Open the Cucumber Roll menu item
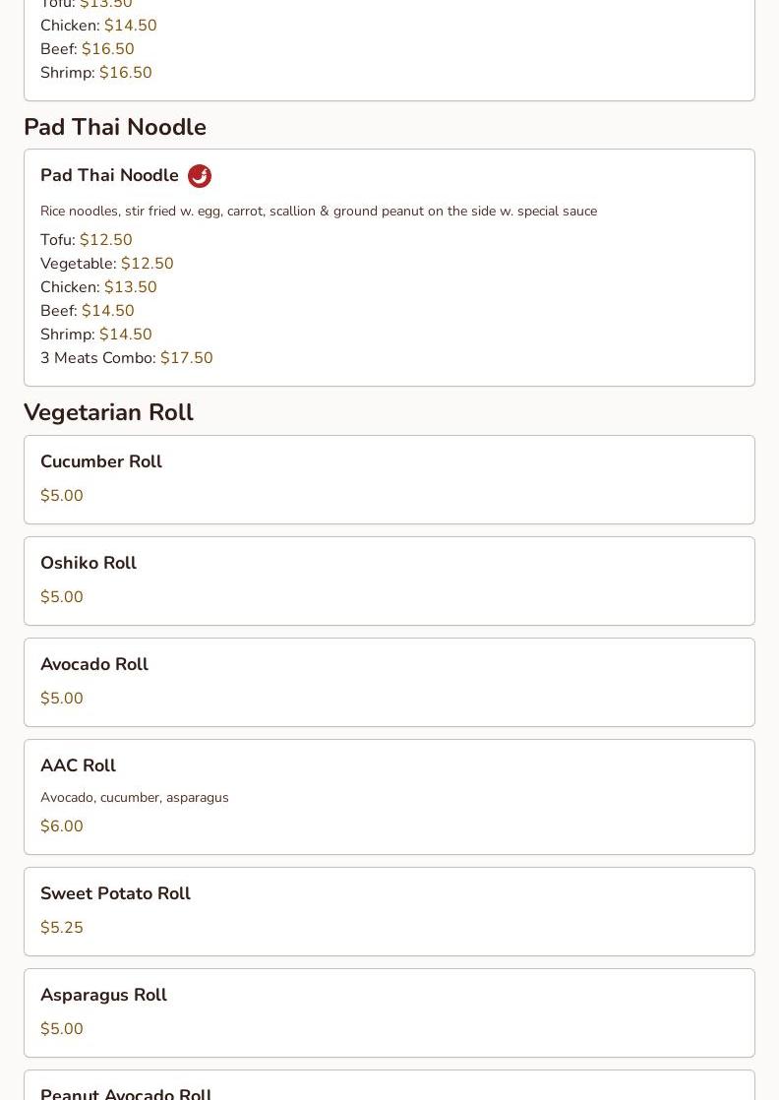The width and height of the screenshot is (779, 1100). pos(389,480)
